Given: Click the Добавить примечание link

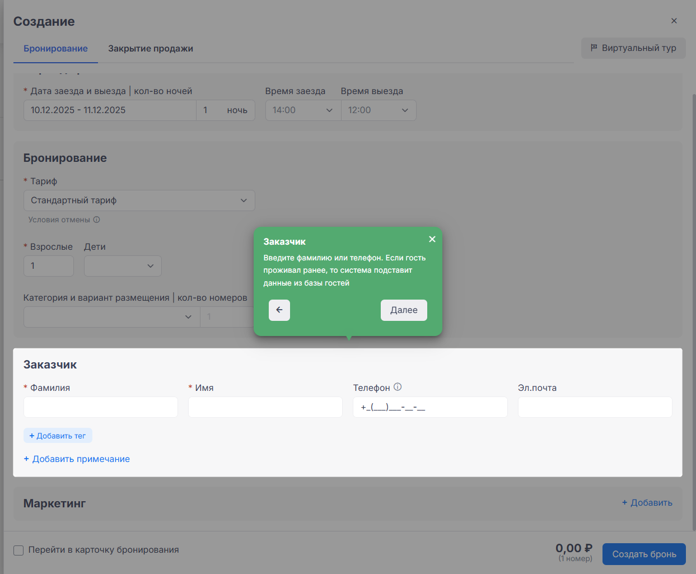Looking at the screenshot, I should pos(77,459).
